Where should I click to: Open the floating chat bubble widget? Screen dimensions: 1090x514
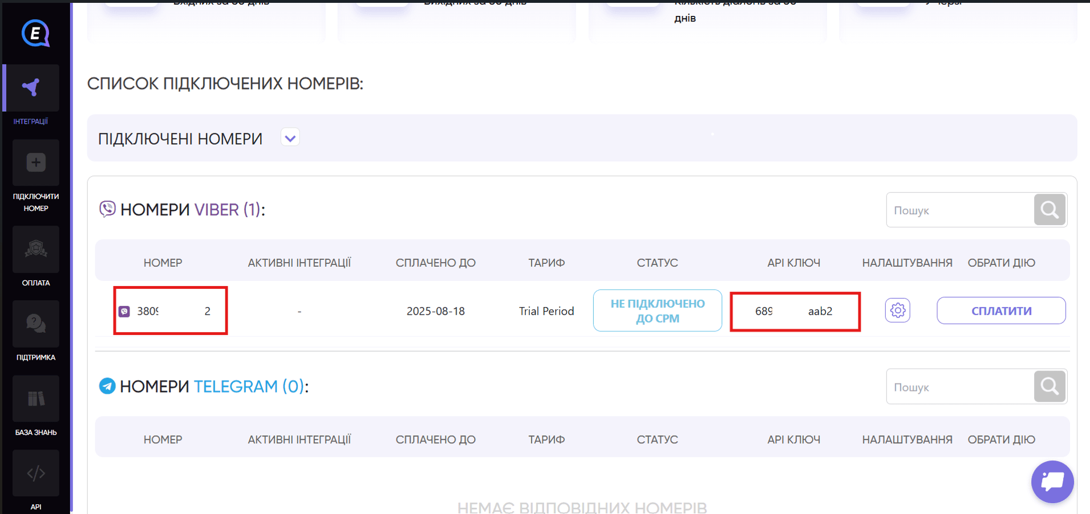tap(1052, 482)
